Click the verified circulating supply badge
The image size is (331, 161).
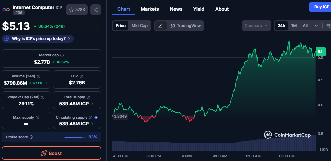coord(96,118)
